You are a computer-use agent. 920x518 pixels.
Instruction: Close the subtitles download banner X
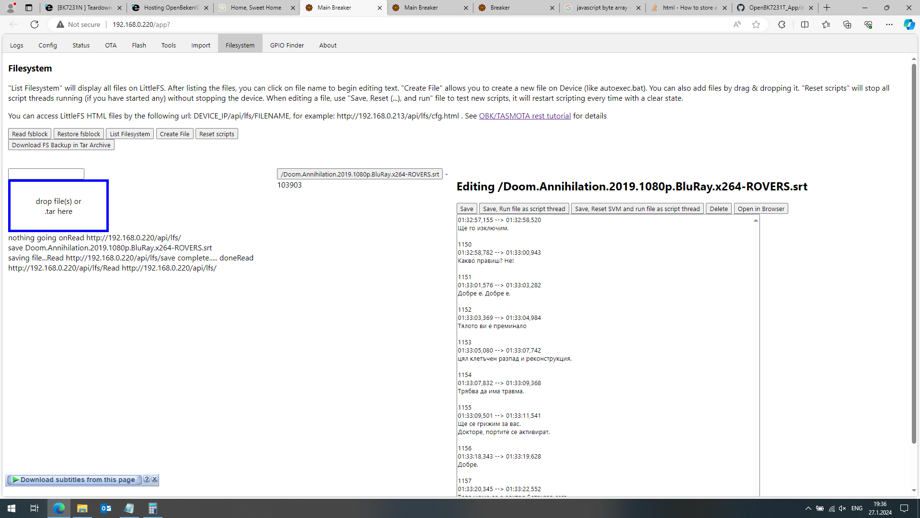coord(154,479)
